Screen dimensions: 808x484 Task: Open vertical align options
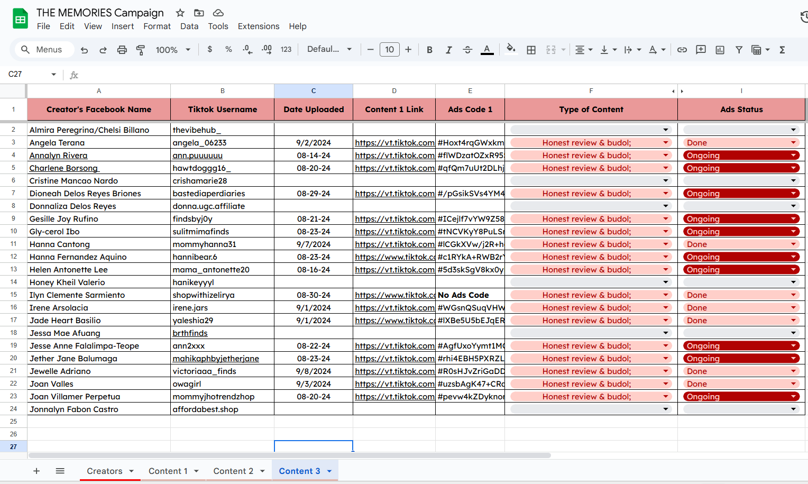pyautogui.click(x=609, y=50)
